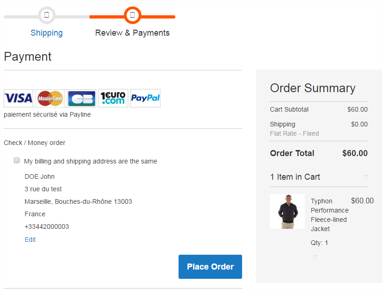Go back to the Shipping step
The image size is (384, 289).
coord(46,33)
